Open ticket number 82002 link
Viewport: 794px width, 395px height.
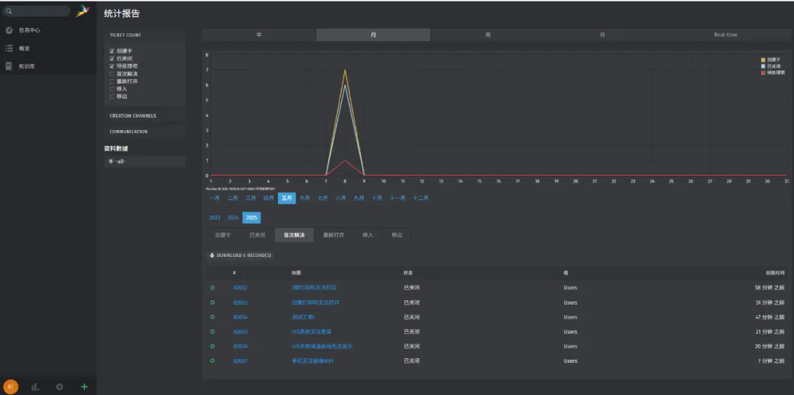point(240,288)
